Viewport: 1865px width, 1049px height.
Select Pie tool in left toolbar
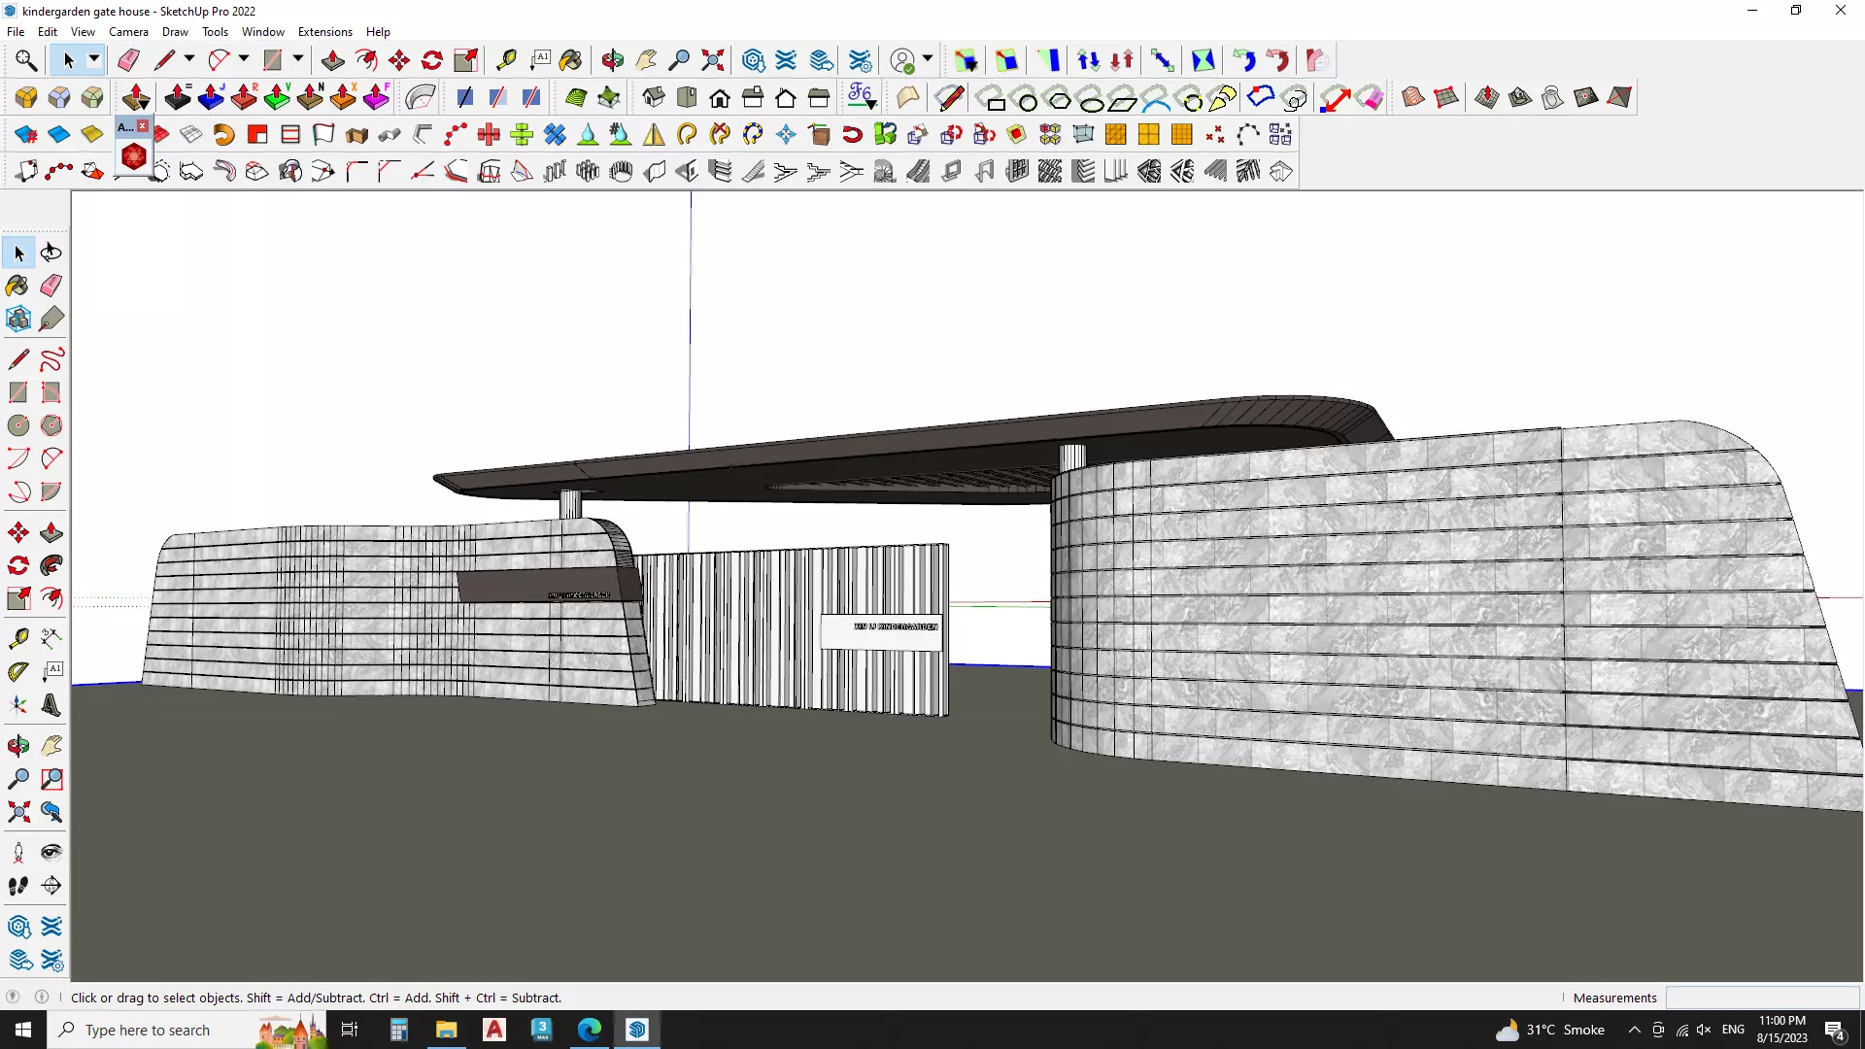pos(51,491)
